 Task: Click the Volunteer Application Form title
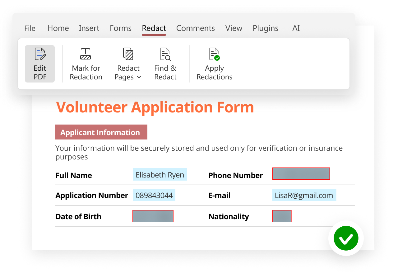click(x=155, y=107)
